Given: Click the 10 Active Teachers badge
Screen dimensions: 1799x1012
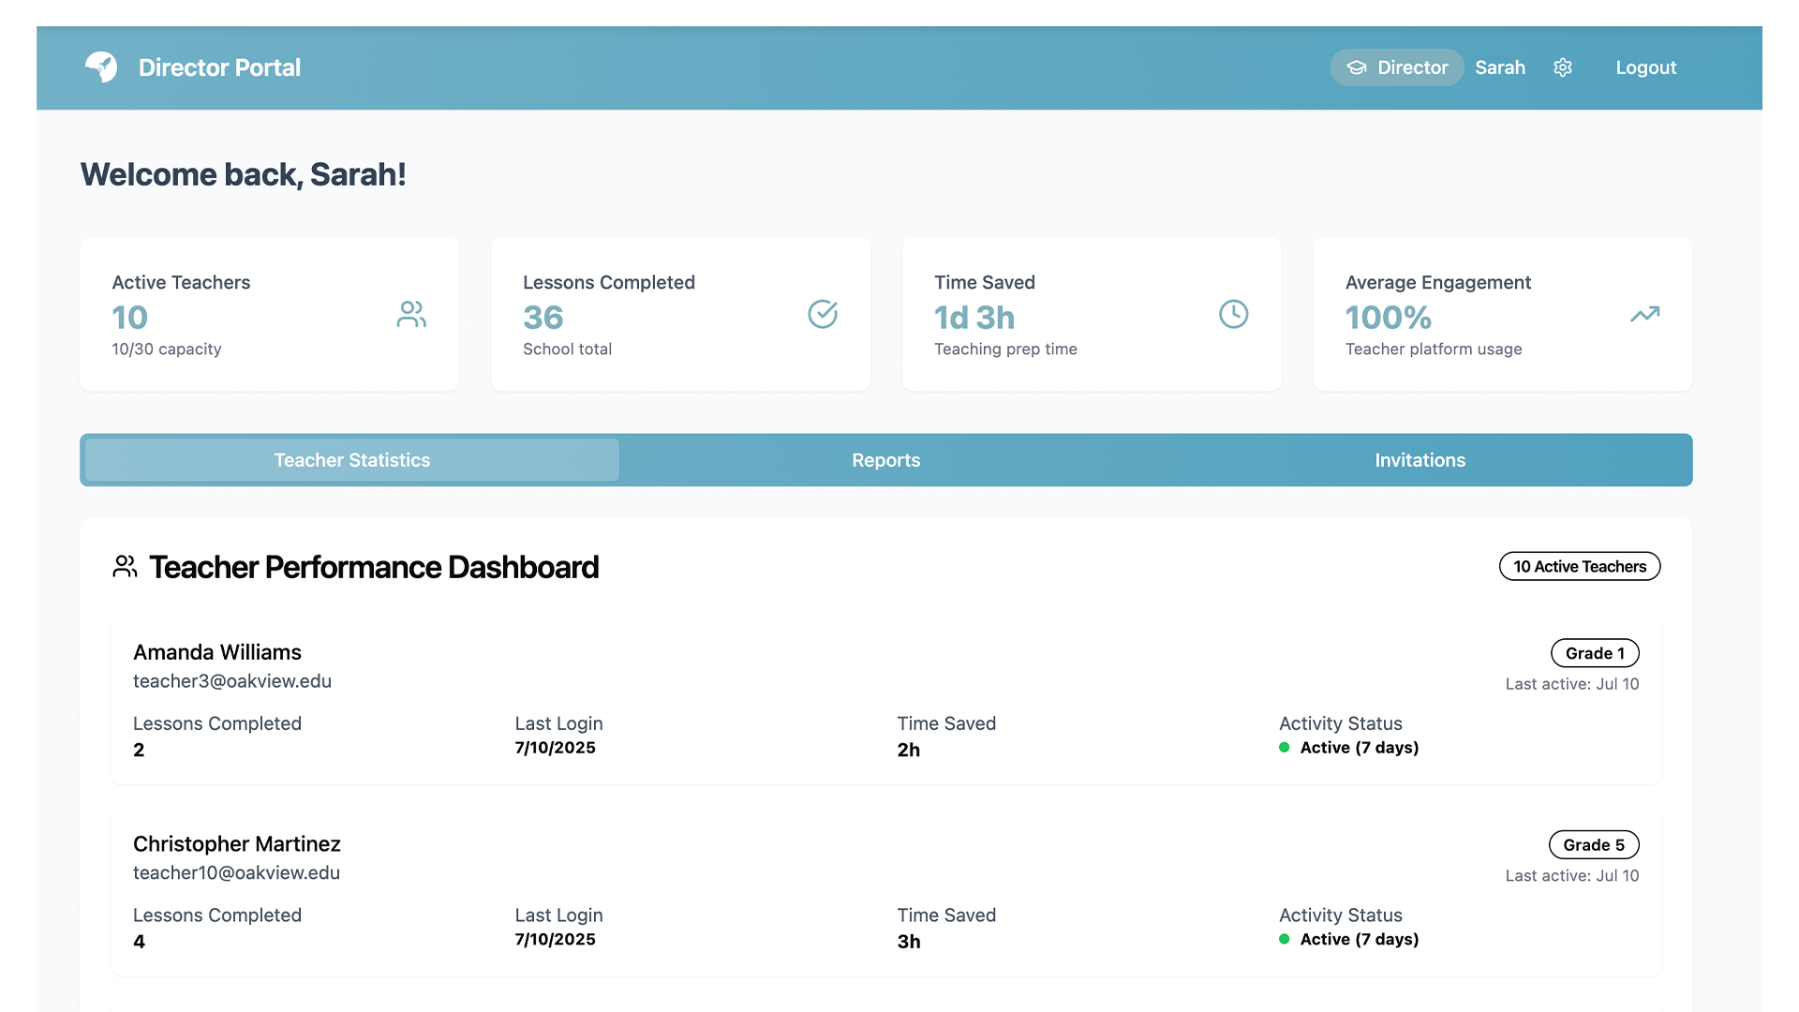Looking at the screenshot, I should pyautogui.click(x=1579, y=566).
